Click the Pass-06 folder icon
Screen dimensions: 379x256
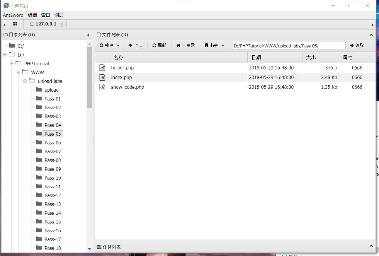39,142
